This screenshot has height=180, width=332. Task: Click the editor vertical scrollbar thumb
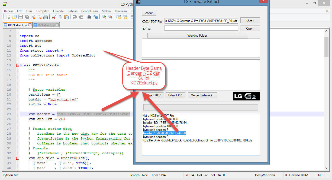(x=326, y=48)
